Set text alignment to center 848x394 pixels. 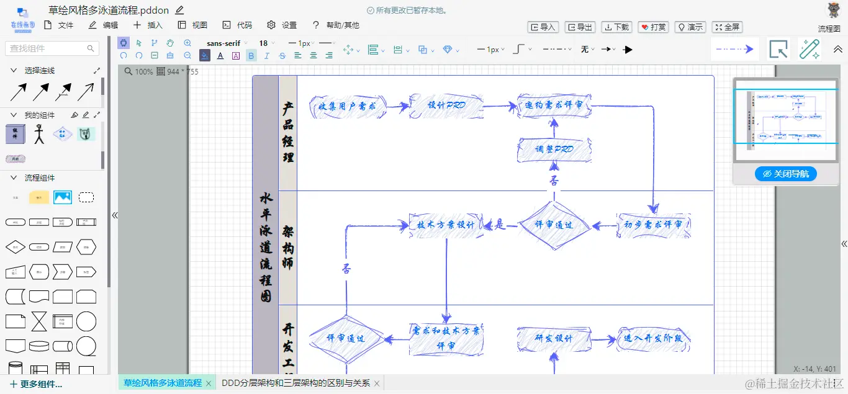(x=313, y=55)
